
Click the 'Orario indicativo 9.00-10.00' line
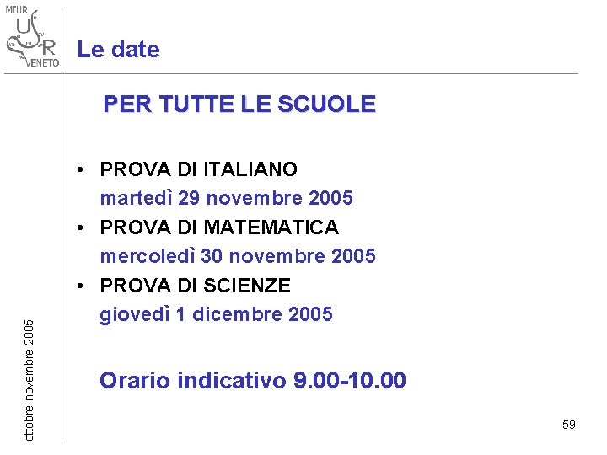[x=253, y=380]
